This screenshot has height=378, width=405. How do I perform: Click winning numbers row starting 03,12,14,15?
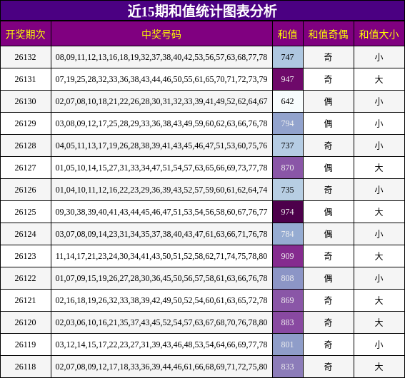click(161, 344)
